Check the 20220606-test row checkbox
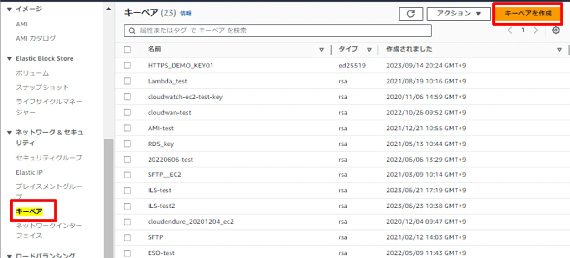Viewport: 570px width, 258px height. point(127,159)
